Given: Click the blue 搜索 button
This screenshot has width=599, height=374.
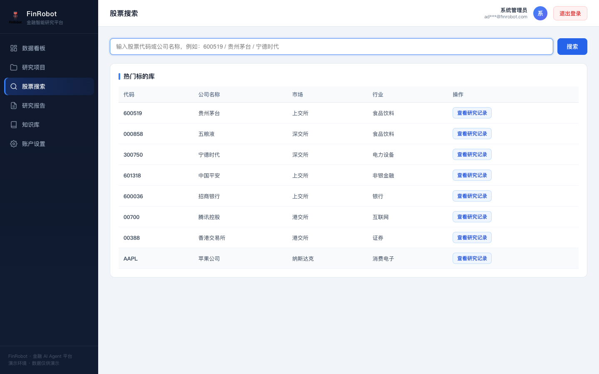Looking at the screenshot, I should click(x=572, y=47).
